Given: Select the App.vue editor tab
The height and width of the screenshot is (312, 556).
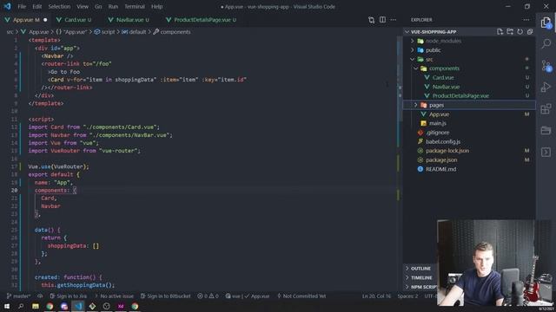Looking at the screenshot, I should pyautogui.click(x=25, y=20).
